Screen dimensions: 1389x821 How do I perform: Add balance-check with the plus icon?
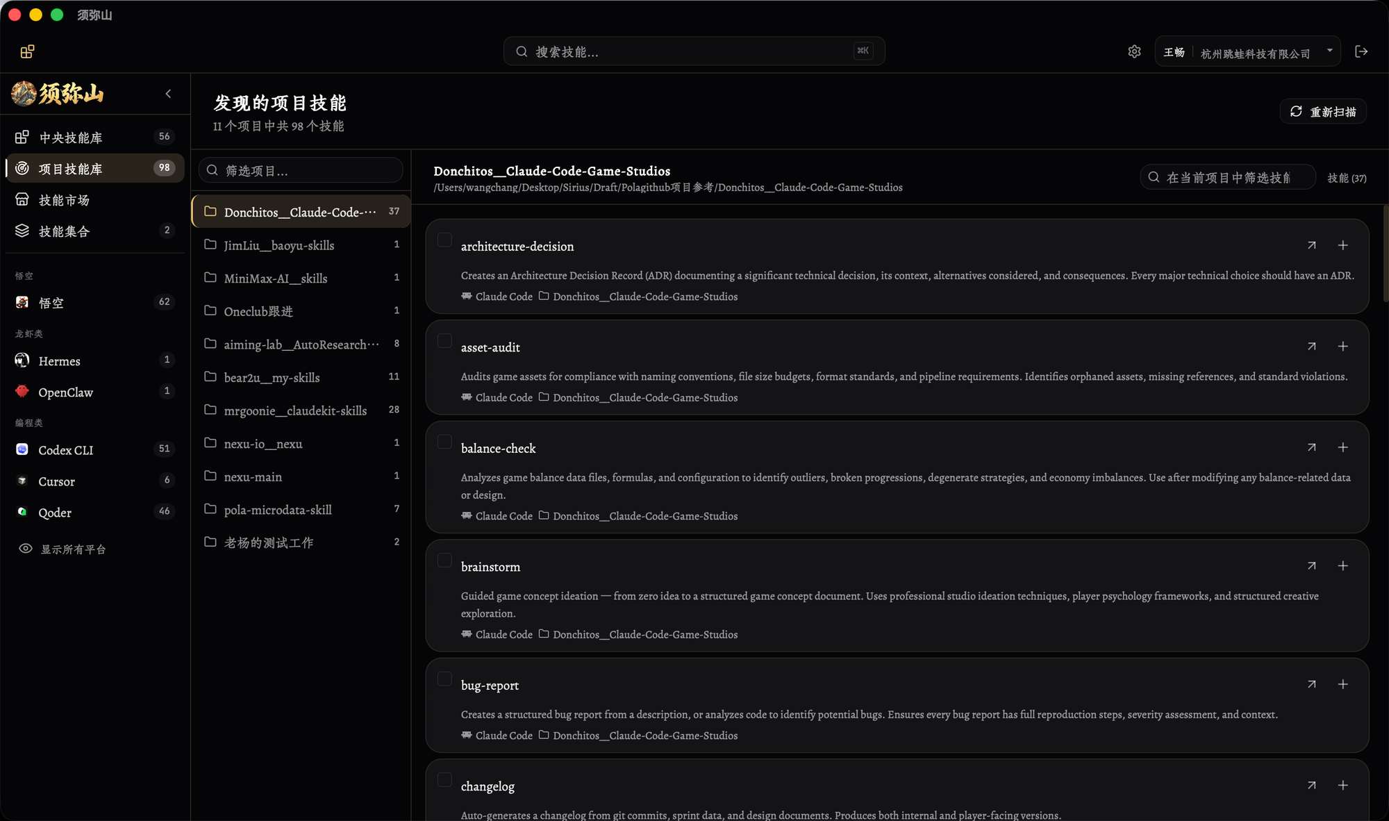tap(1343, 447)
